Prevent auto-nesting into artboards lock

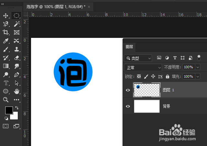tap(160, 76)
